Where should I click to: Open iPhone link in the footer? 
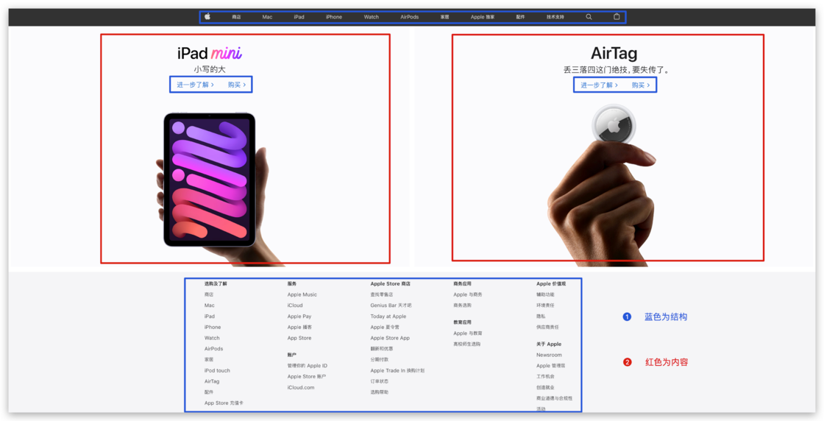click(213, 327)
